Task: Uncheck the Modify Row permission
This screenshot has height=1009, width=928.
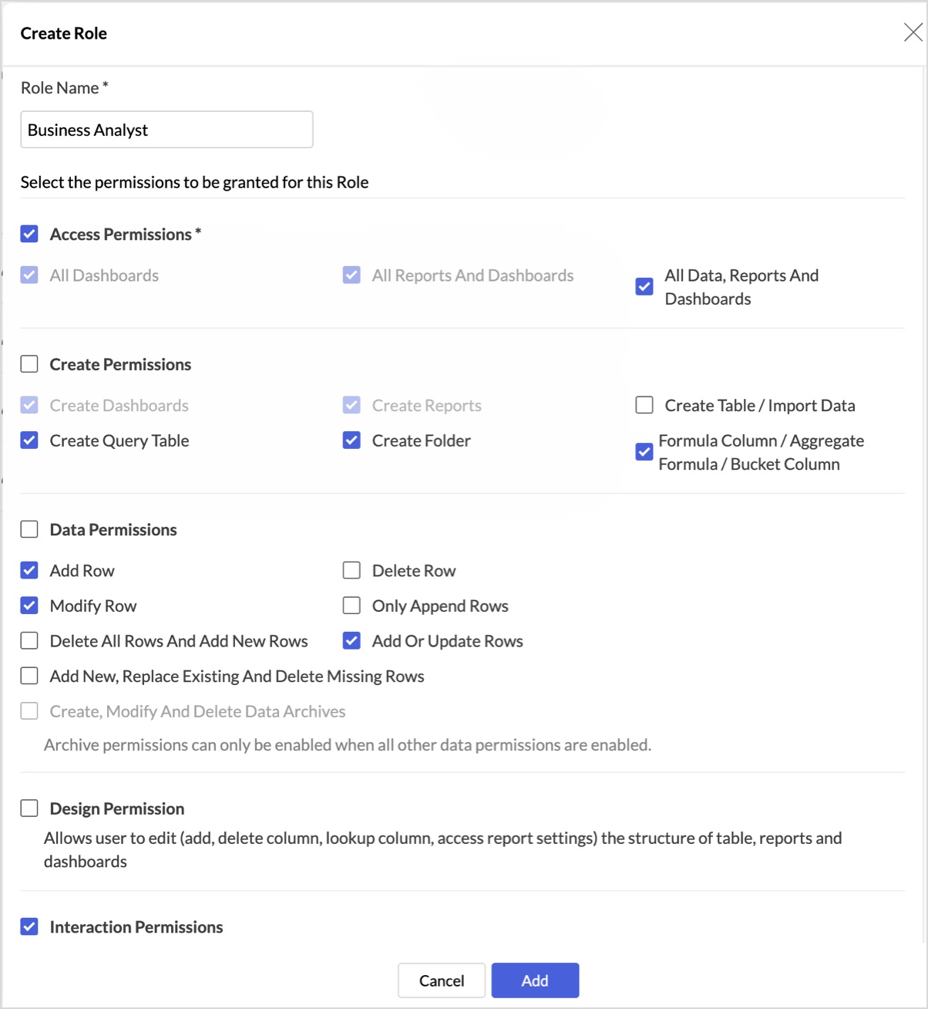Action: [29, 606]
